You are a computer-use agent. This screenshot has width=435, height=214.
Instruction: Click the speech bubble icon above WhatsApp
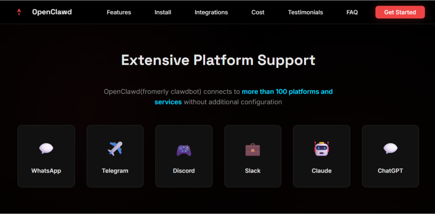point(46,148)
